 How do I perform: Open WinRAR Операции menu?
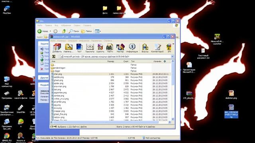(73, 41)
